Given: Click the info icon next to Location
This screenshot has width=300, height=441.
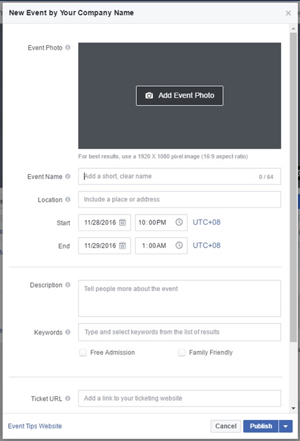Looking at the screenshot, I should [68, 199].
